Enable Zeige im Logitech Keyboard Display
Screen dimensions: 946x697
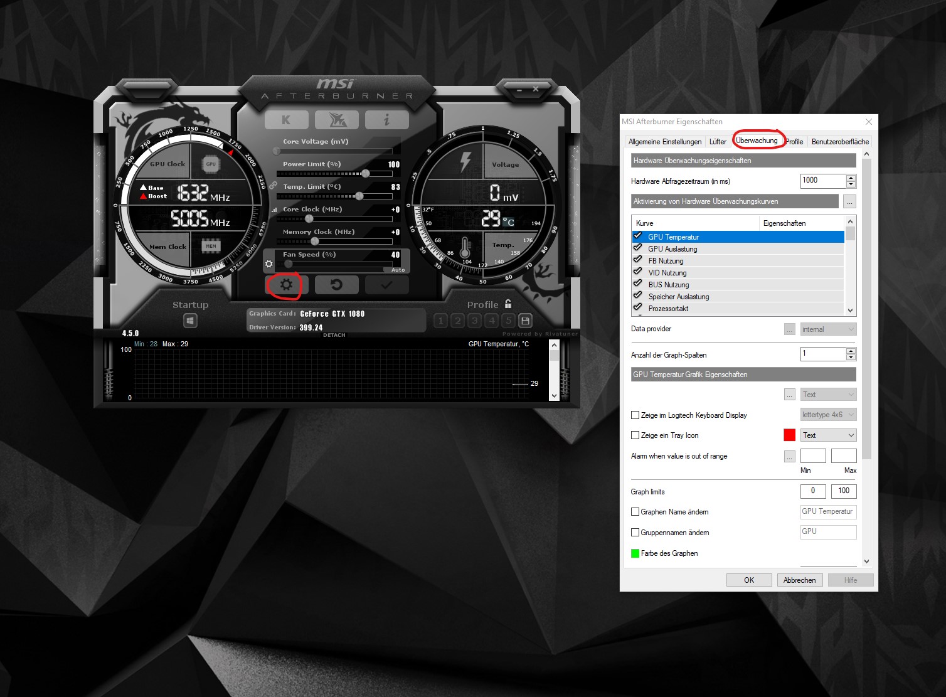pos(635,415)
